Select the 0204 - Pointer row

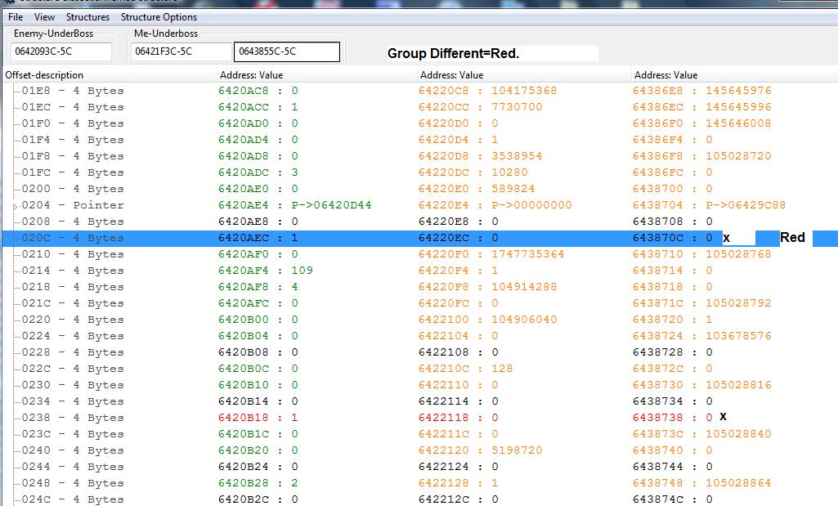[x=73, y=205]
